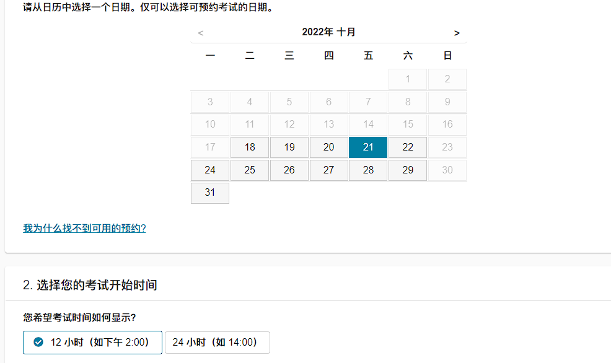Click the highlighted date 21
The image size is (611, 363).
click(x=368, y=147)
